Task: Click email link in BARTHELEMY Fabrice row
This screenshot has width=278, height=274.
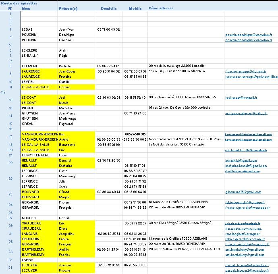Action: pyautogui.click(x=245, y=255)
